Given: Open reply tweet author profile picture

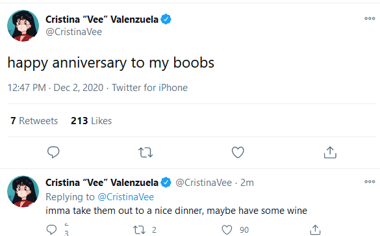Looking at the screenshot, I should tap(23, 191).
